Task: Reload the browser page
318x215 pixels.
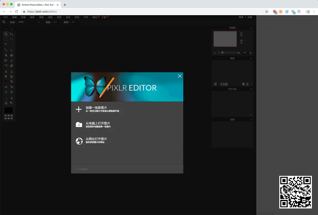Action: tap(16, 11)
